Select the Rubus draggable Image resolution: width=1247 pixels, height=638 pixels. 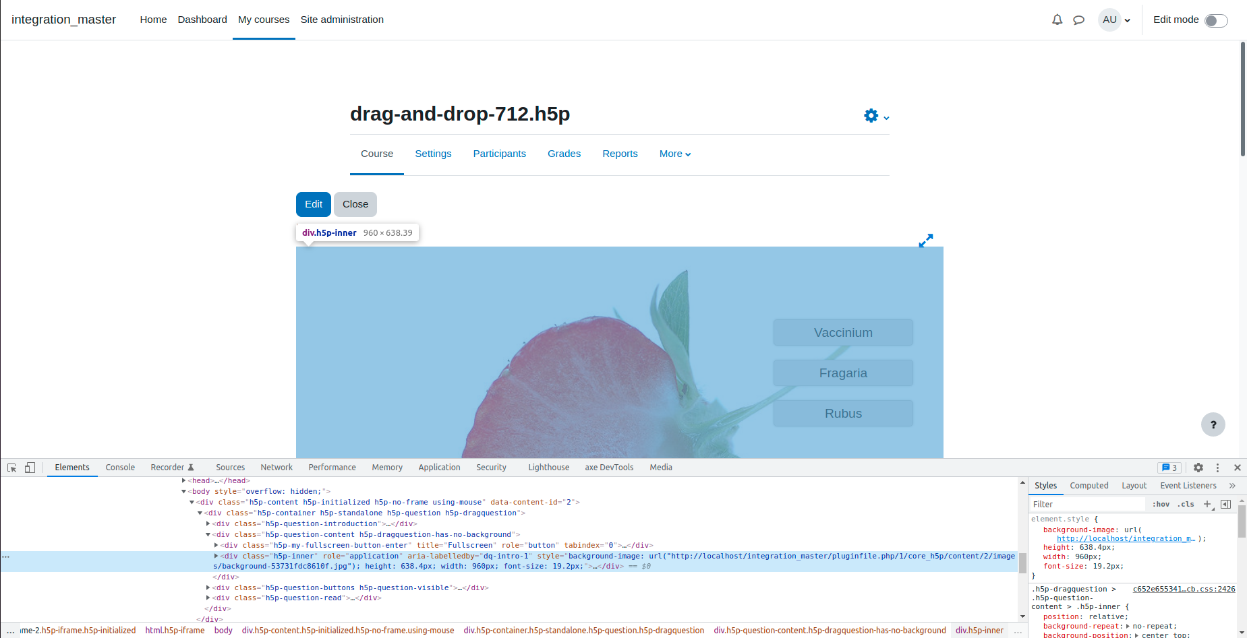pos(843,413)
